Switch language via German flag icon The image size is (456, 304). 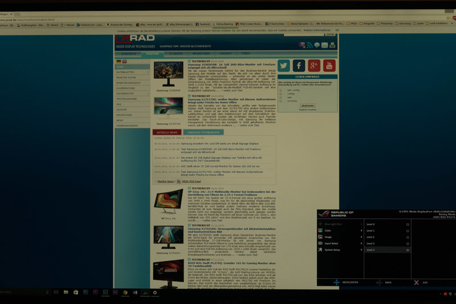point(119,62)
